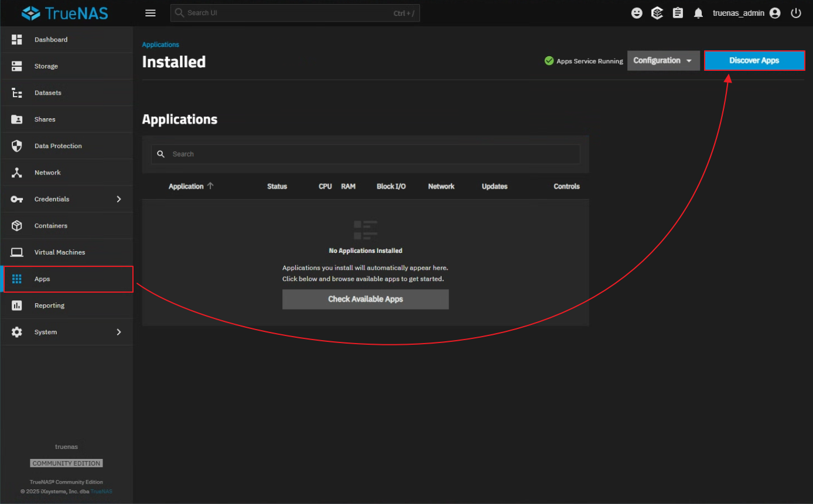Image resolution: width=813 pixels, height=504 pixels.
Task: Open the feedback smiley icon
Action: point(637,13)
